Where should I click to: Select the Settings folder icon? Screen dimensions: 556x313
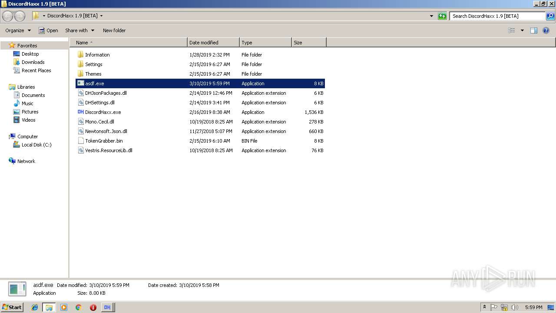[80, 64]
